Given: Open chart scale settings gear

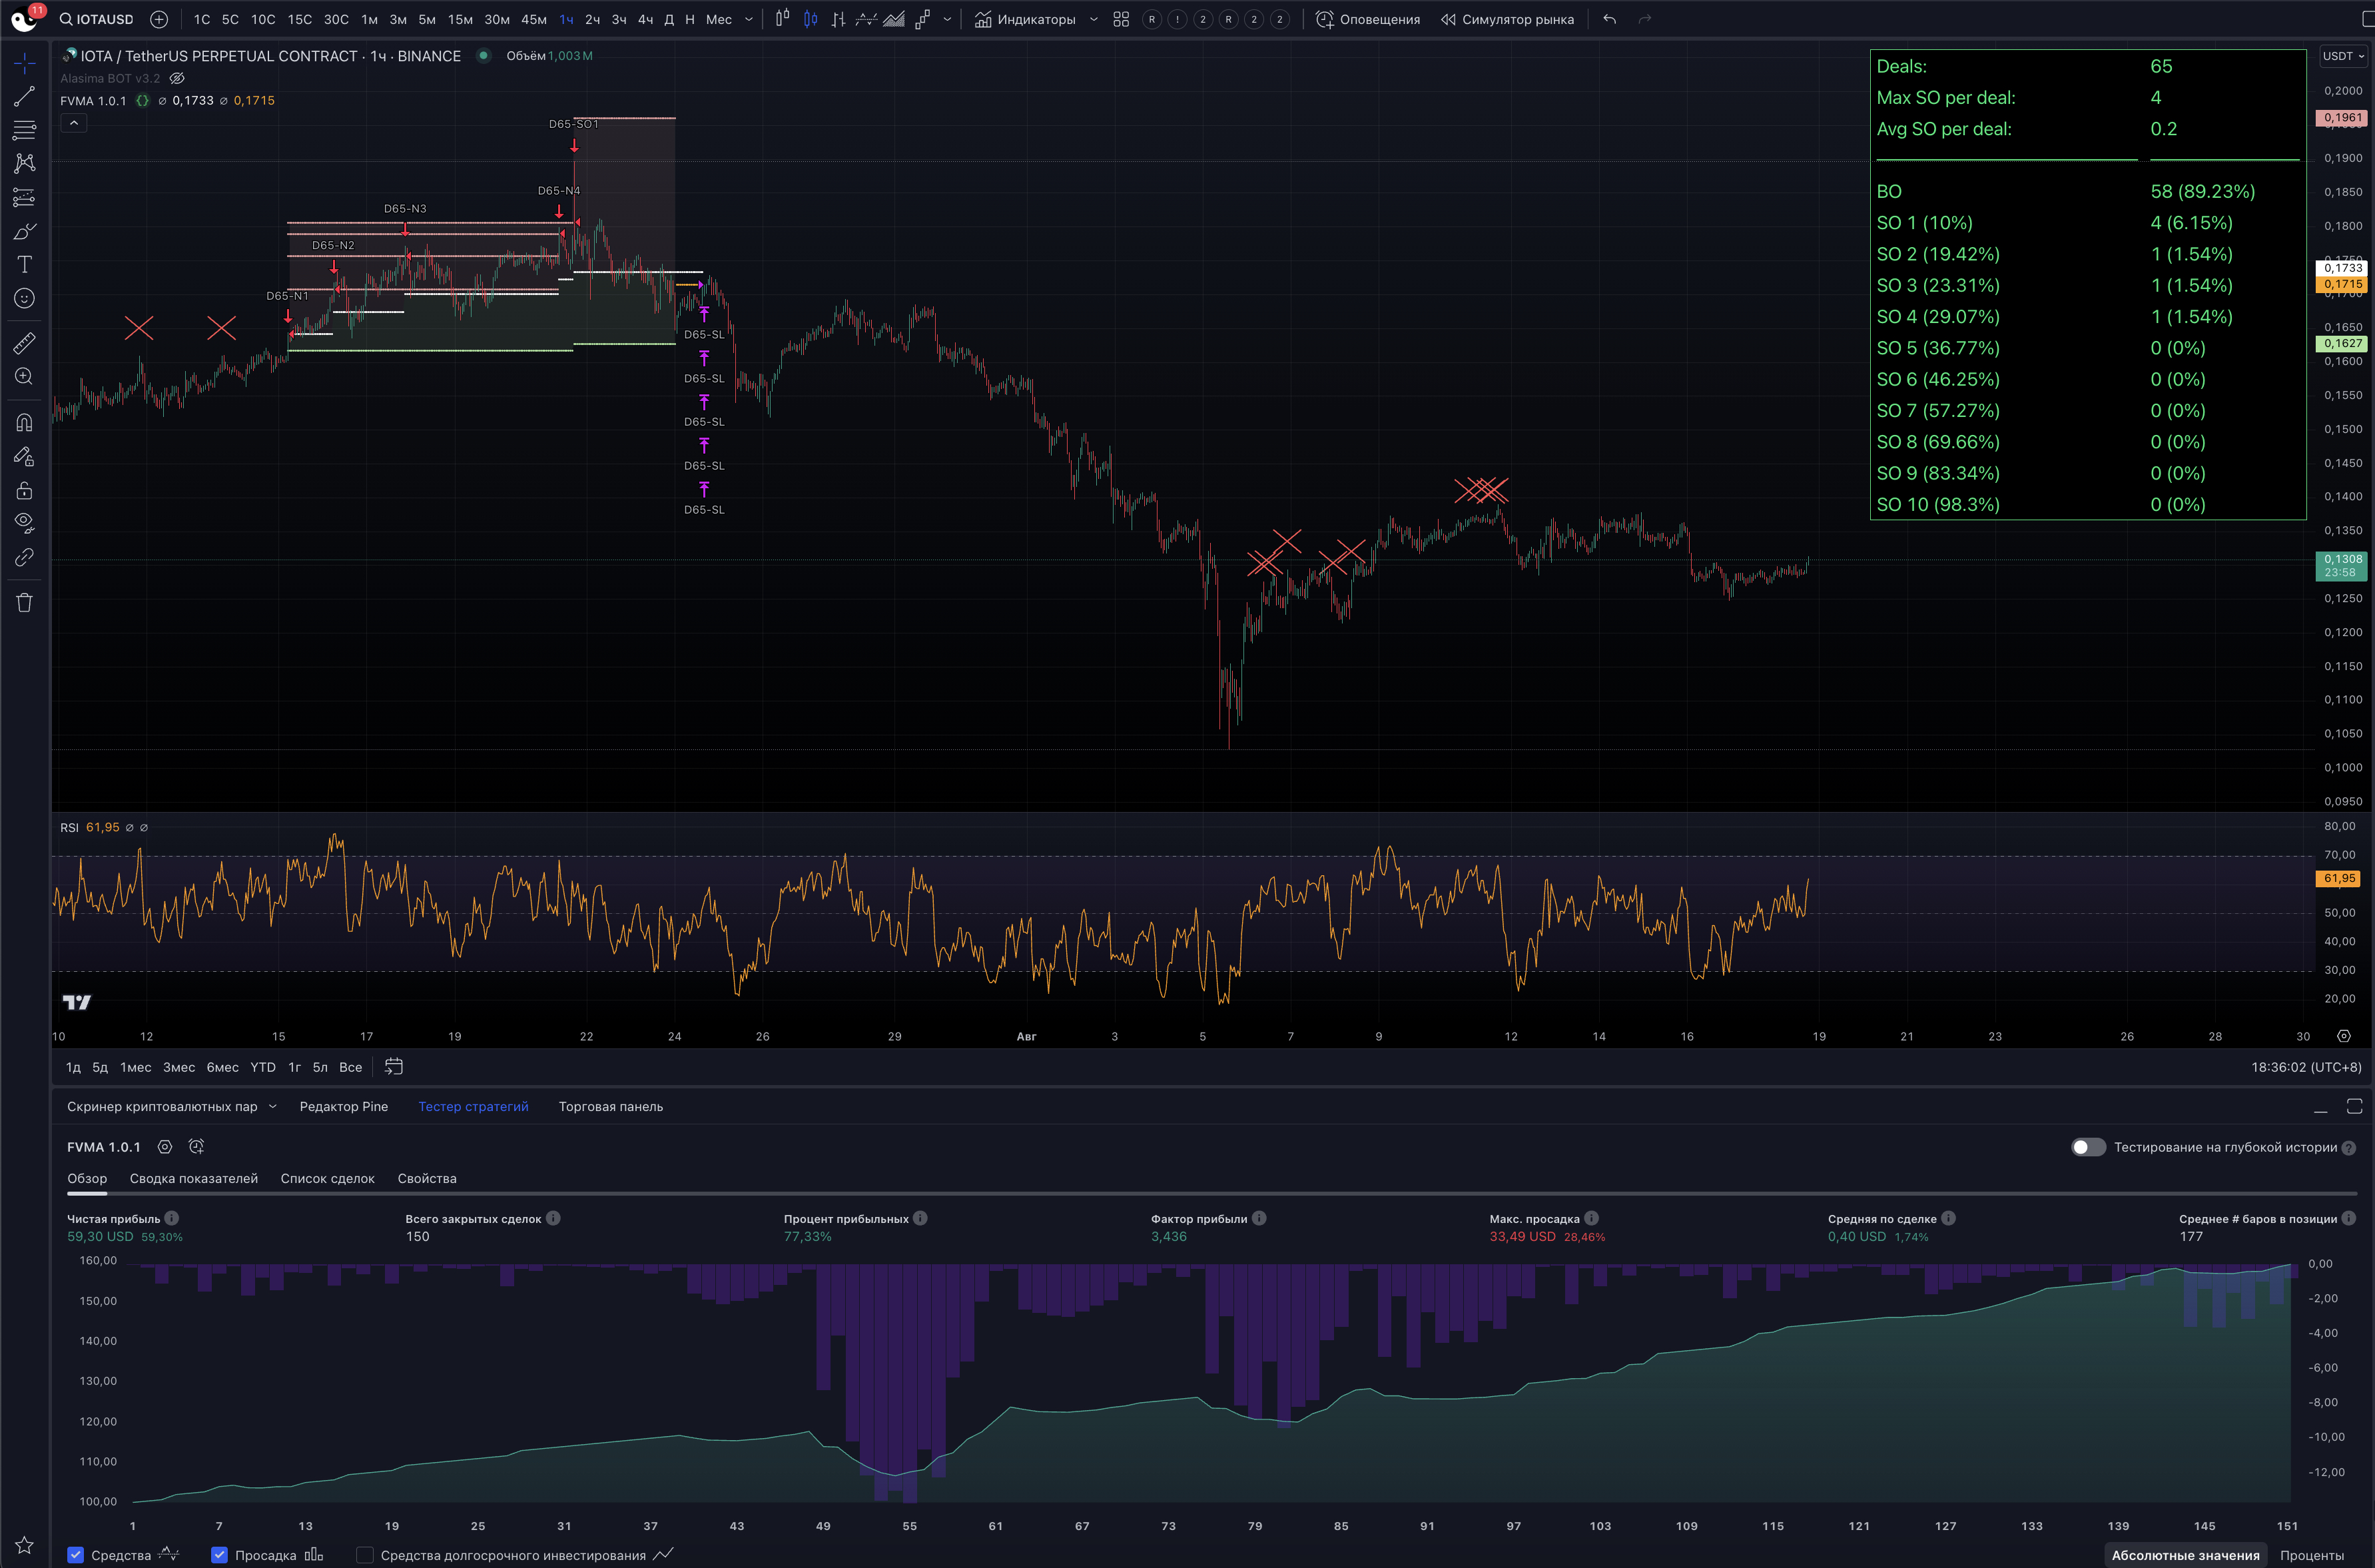Looking at the screenshot, I should coord(2344,1036).
